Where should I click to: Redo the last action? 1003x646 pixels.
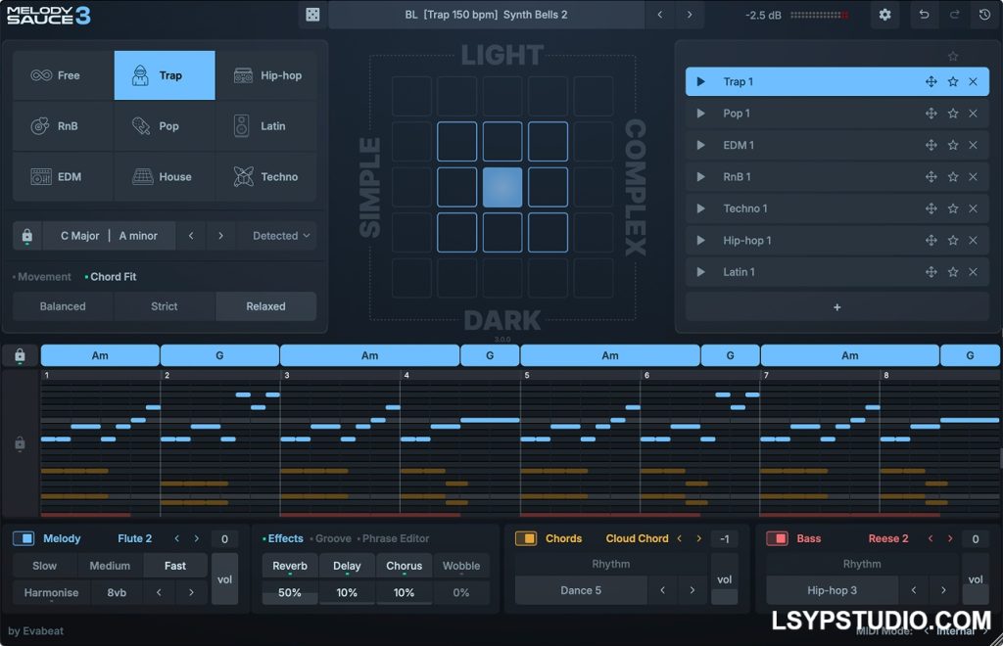click(x=954, y=15)
